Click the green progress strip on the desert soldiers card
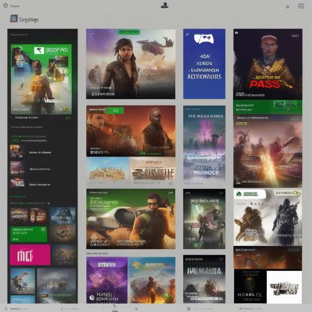 (151, 153)
